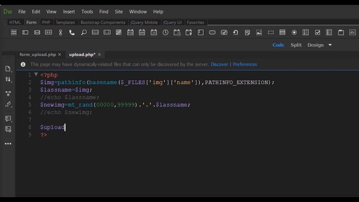359x202 pixels.
Task: Insert a DateTime field icon
Action: coord(177,33)
